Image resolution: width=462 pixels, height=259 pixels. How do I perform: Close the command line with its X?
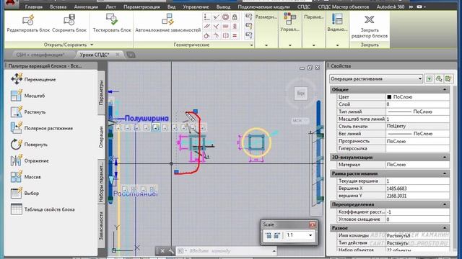(162, 251)
